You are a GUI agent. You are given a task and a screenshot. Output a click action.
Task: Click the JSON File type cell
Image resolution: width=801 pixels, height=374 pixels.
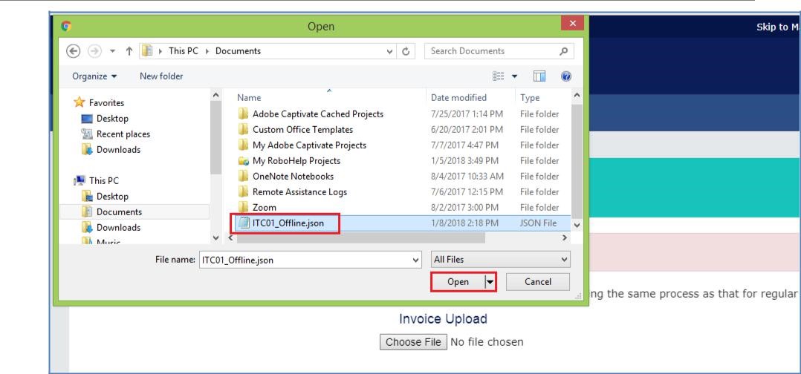click(x=539, y=223)
